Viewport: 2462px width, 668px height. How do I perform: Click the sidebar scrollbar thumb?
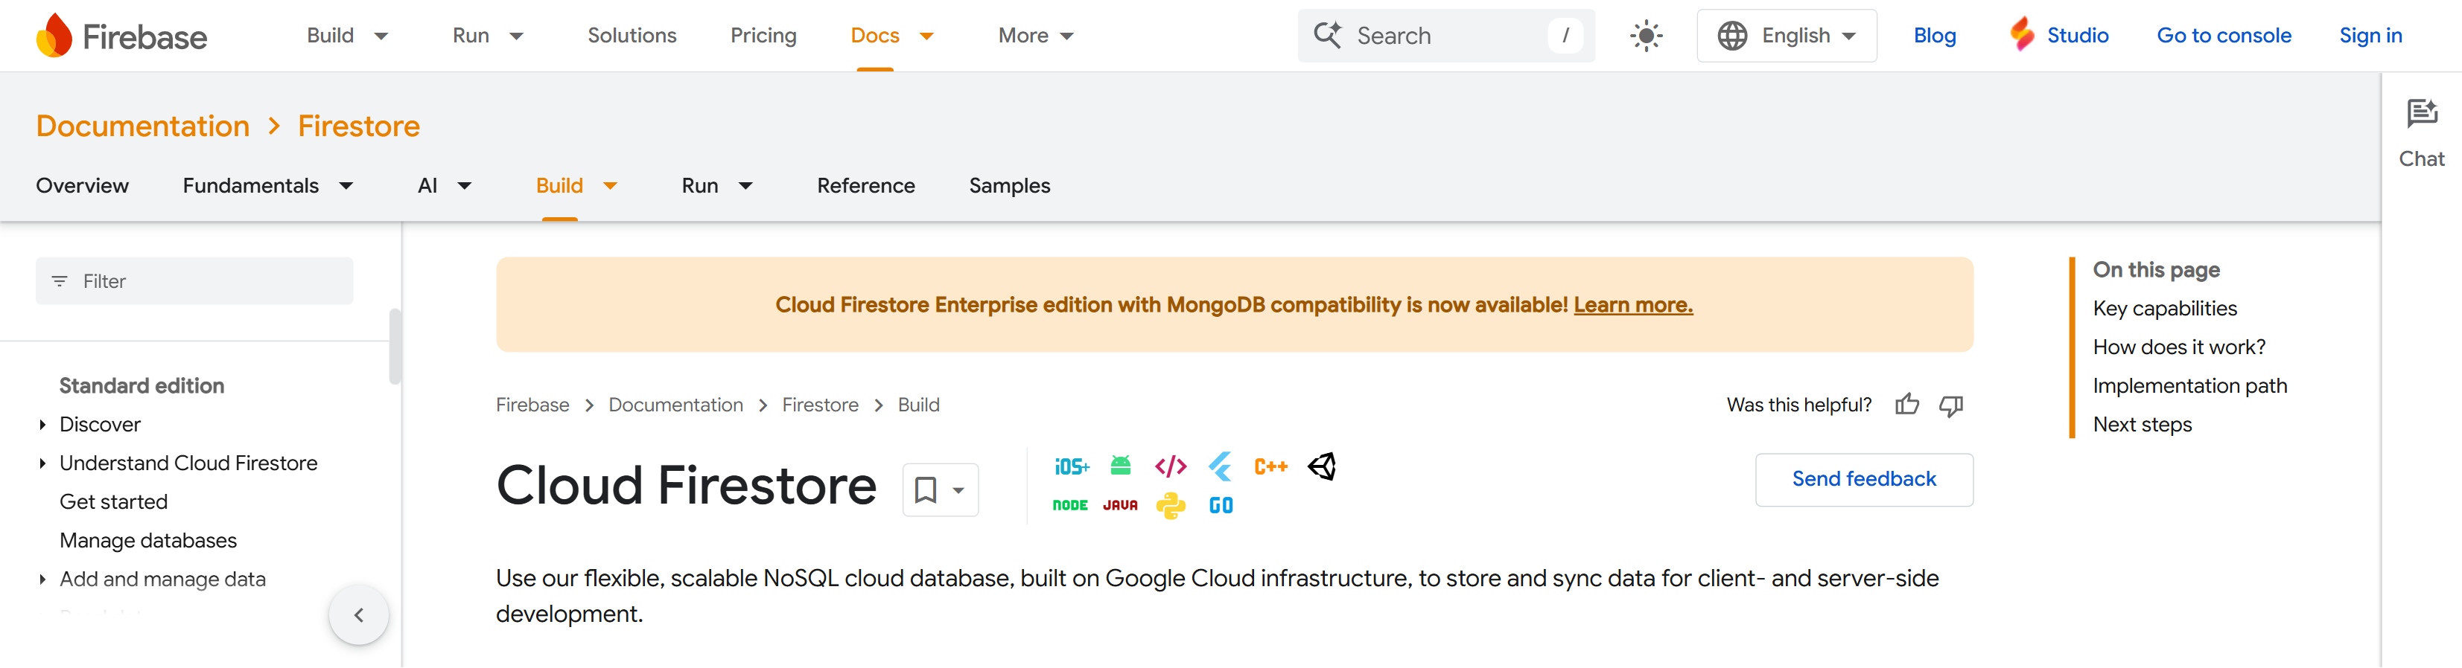coord(395,347)
